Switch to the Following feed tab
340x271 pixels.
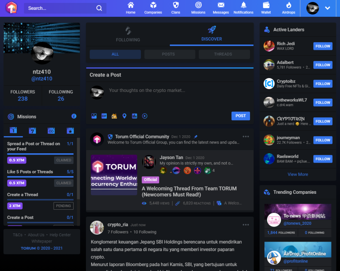[x=128, y=34]
